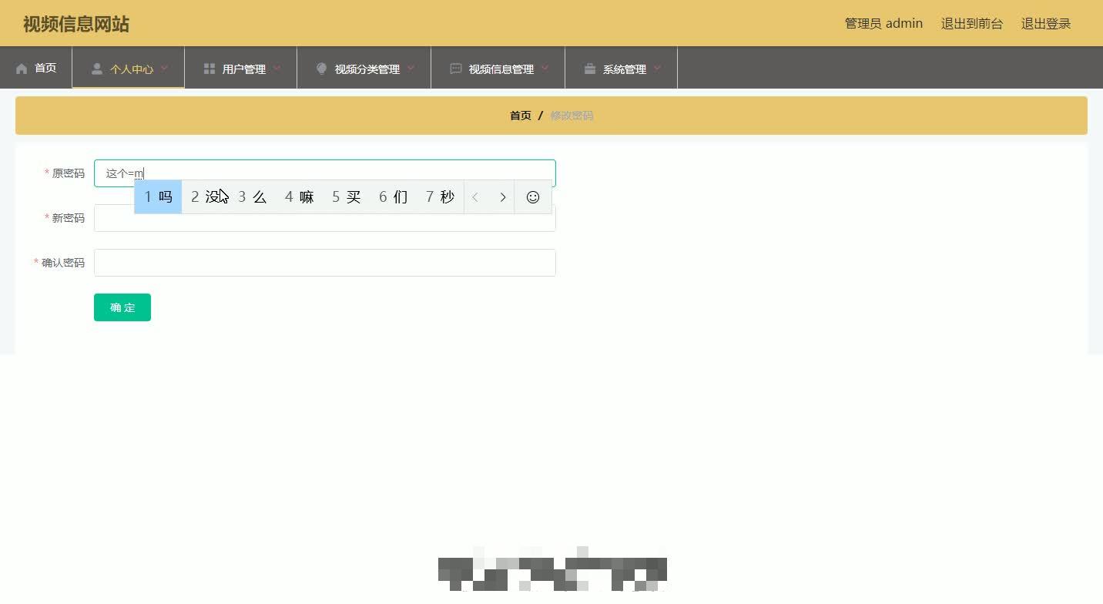Open the 视频分类管理 menu
This screenshot has width=1103, height=604.
[364, 68]
